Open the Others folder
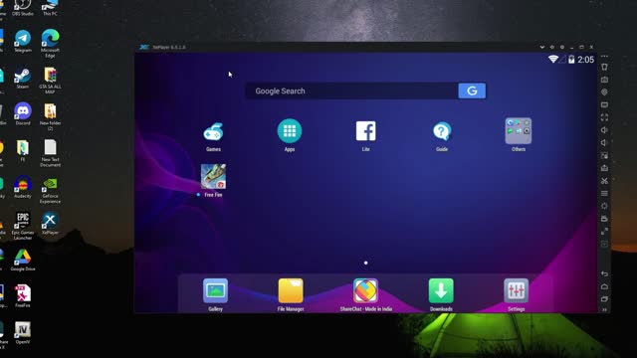Viewport: 637px width, 358px height. (x=518, y=130)
